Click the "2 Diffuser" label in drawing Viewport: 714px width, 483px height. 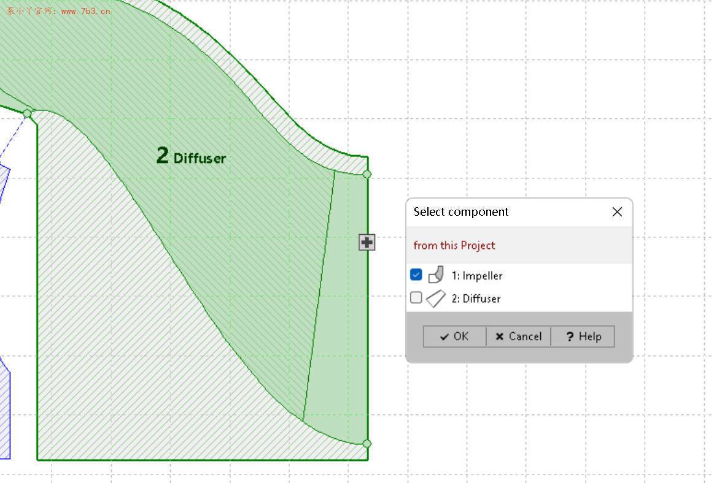point(191,156)
